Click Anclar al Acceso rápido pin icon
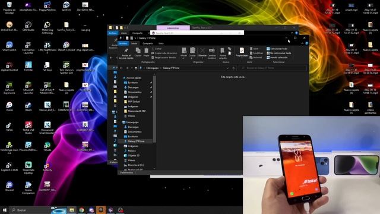This screenshot has width=380, height=214. (126, 53)
